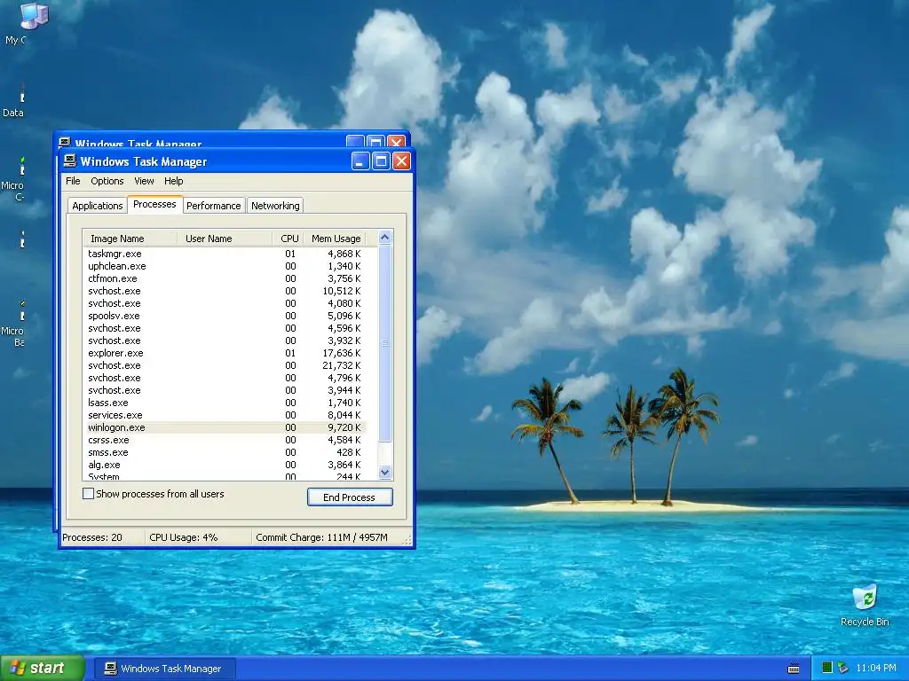Click the Data desktop shortcut
The width and height of the screenshot is (909, 681).
click(14, 101)
